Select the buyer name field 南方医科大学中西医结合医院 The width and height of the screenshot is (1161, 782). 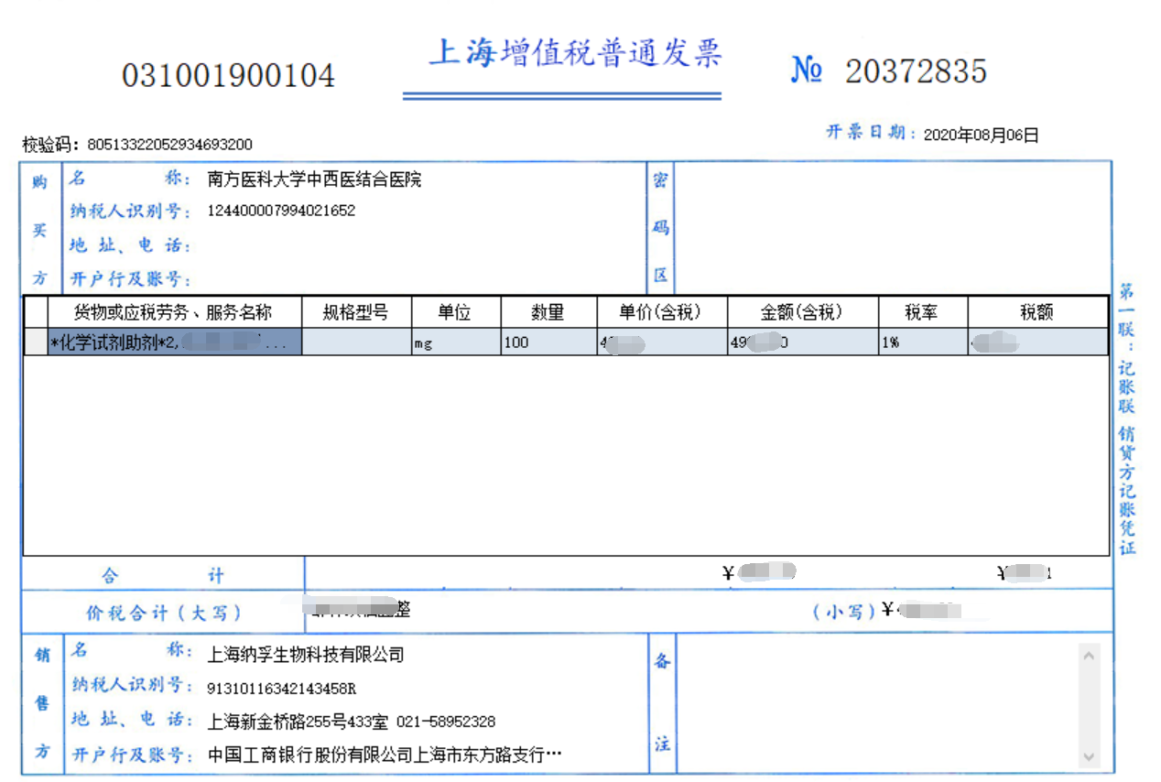[x=314, y=179]
